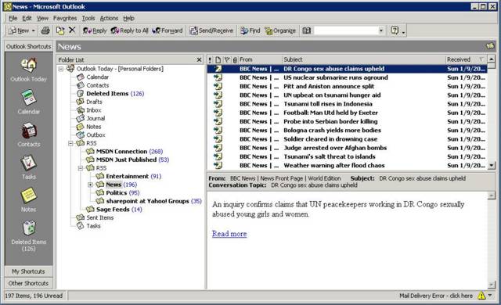
Task: Open the File menu
Action: point(13,18)
